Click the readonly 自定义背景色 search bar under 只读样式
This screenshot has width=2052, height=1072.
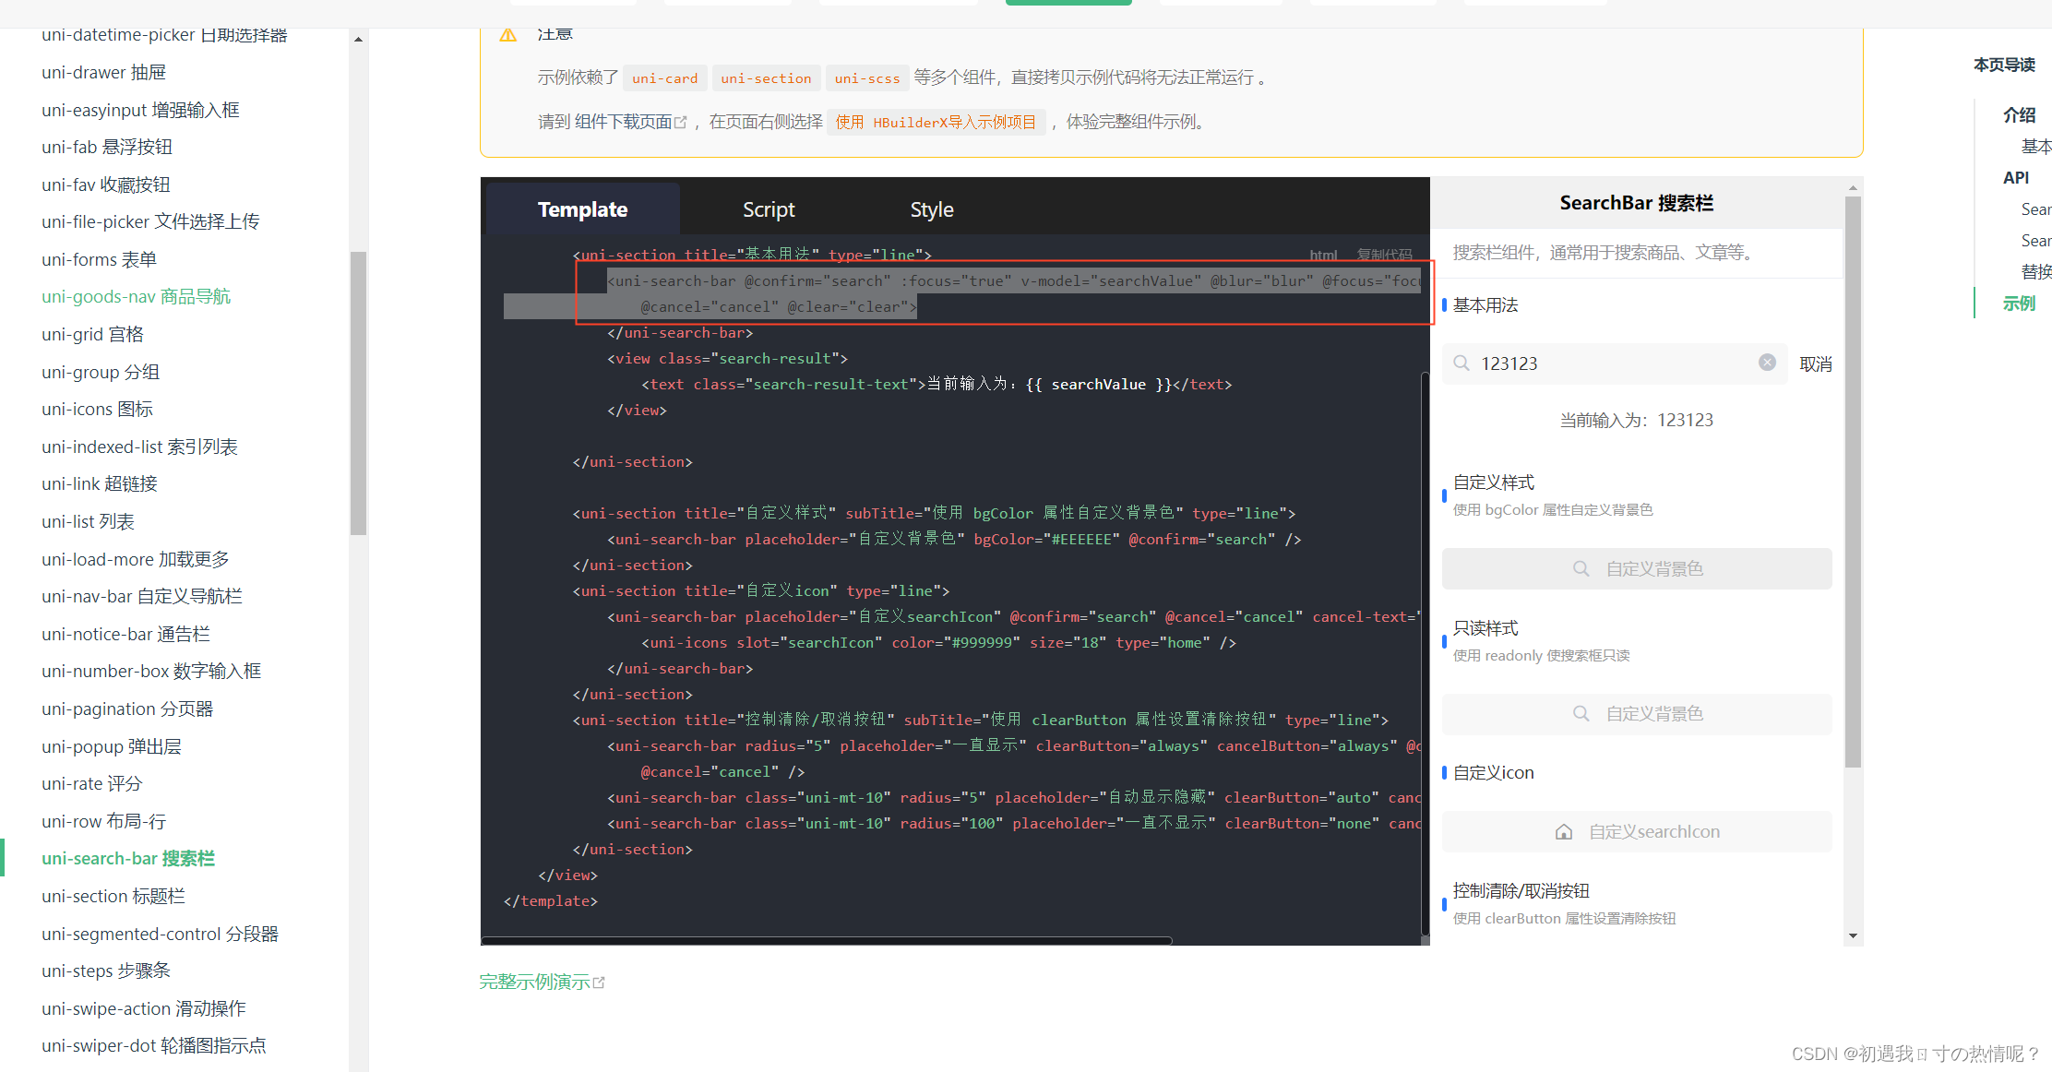1637,714
